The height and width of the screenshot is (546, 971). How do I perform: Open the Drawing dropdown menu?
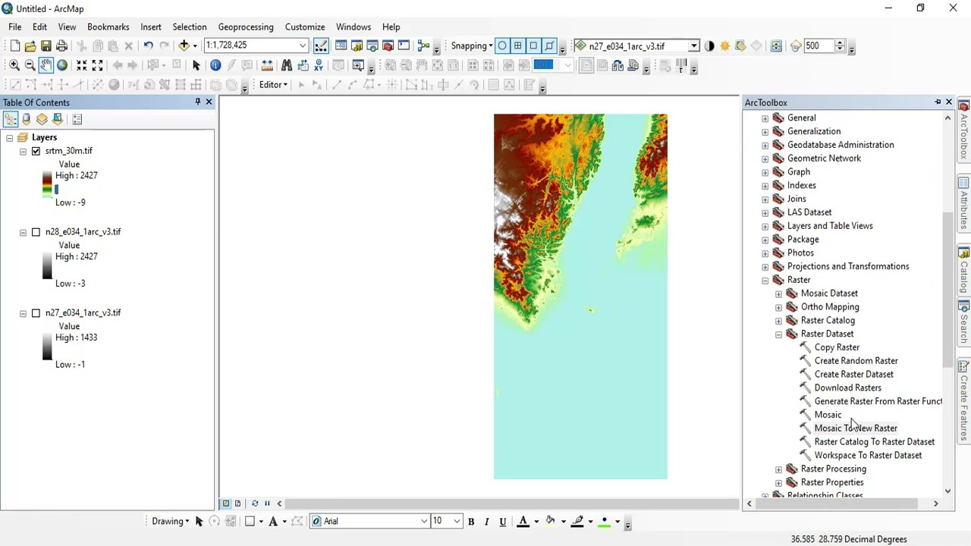coord(171,522)
